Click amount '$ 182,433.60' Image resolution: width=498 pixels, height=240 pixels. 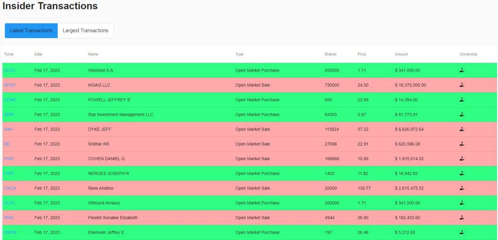point(407,218)
